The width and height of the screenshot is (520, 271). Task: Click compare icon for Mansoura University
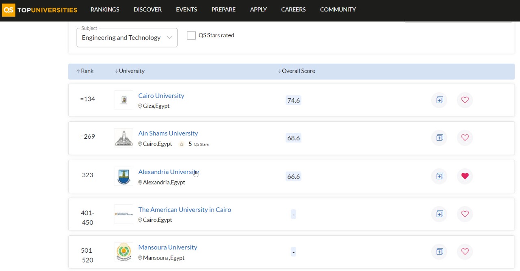pyautogui.click(x=439, y=252)
